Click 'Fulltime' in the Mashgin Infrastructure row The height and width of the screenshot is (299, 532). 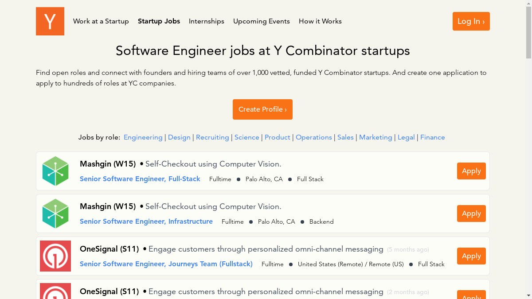coord(233,221)
